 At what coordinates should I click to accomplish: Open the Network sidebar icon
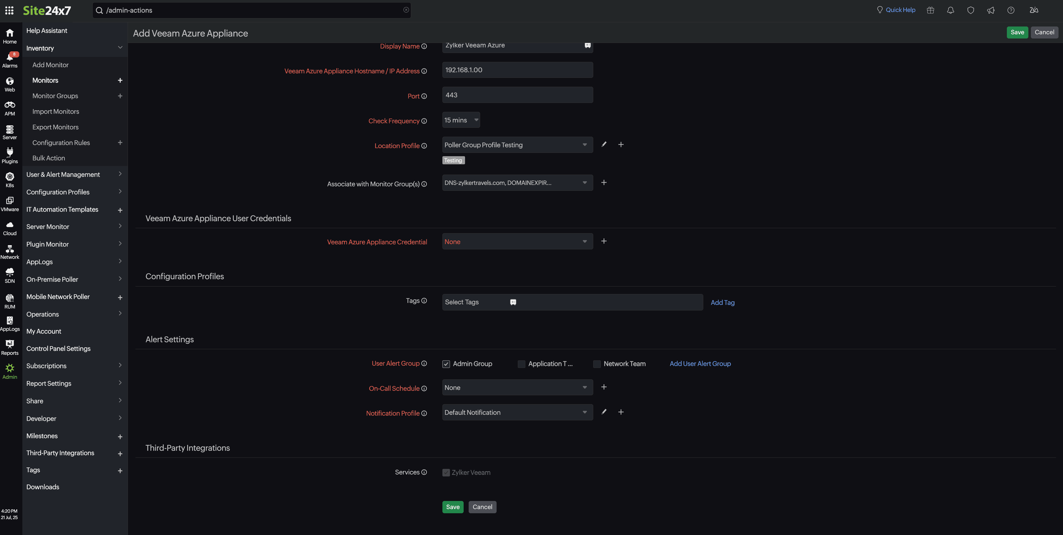(x=9, y=252)
